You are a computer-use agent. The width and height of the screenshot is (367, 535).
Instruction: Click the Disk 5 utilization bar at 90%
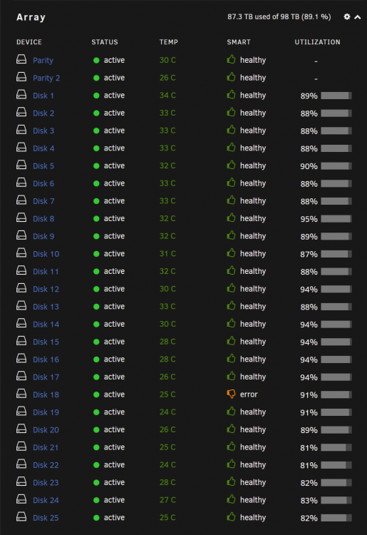(336, 165)
